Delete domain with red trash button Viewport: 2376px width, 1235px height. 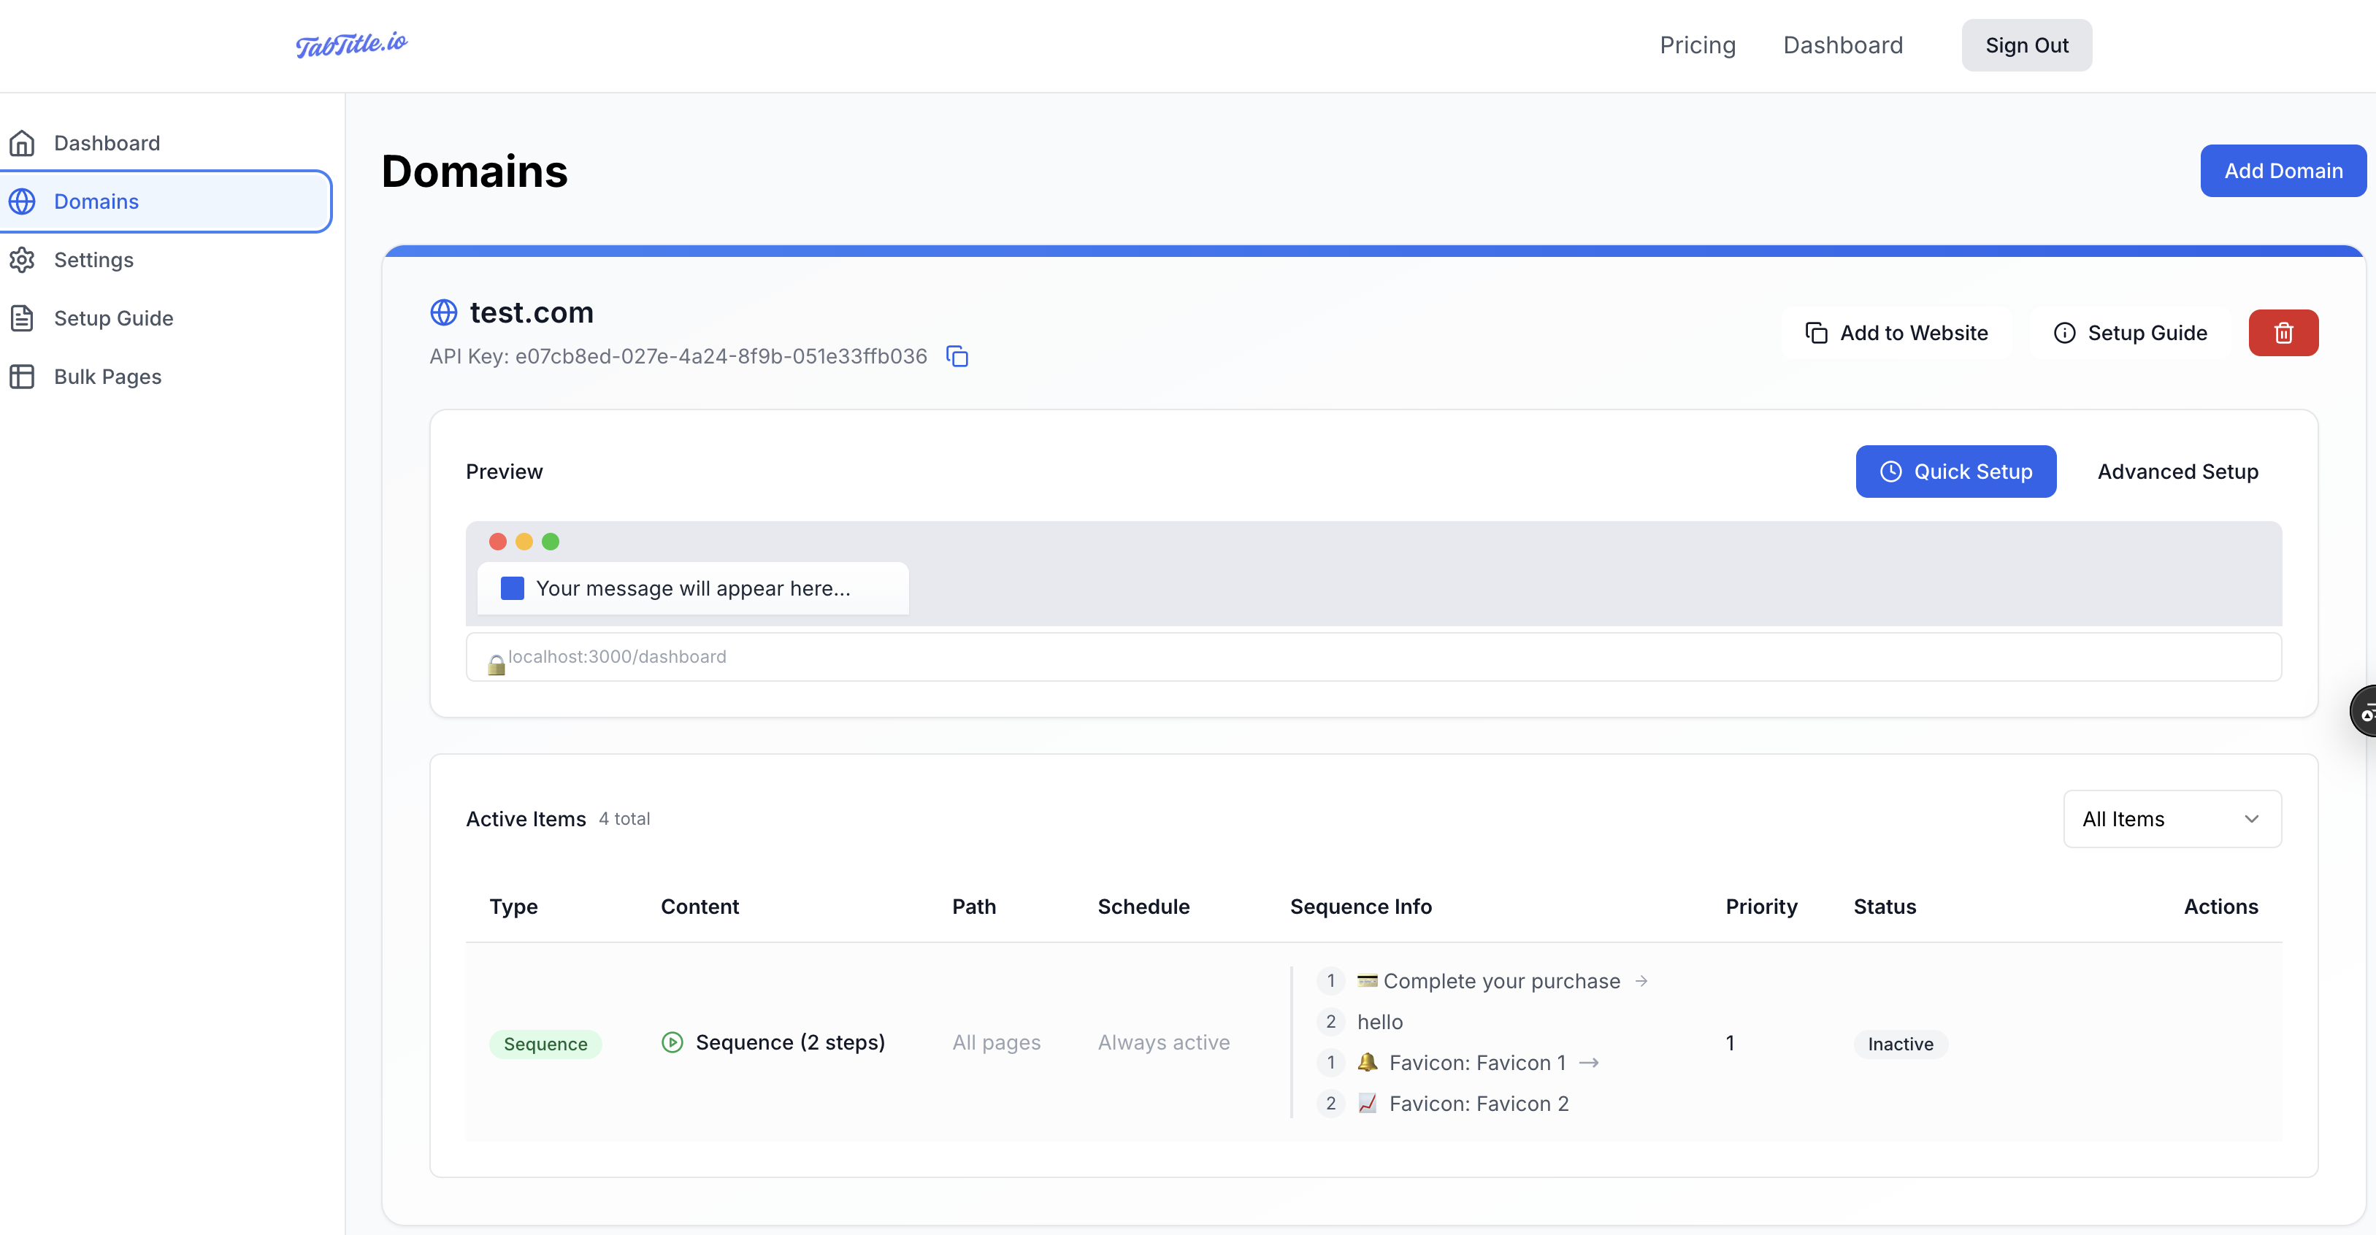click(2283, 333)
